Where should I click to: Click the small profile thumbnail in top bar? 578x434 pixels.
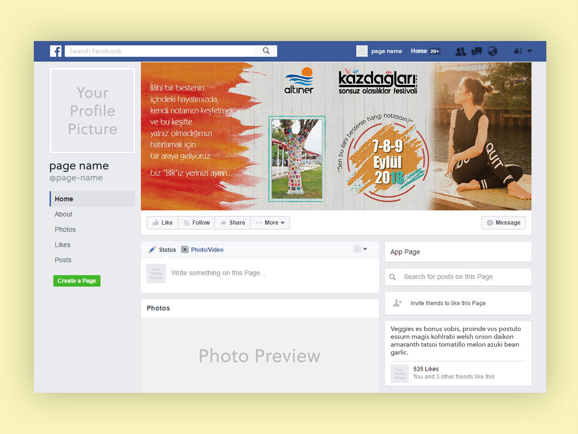tap(362, 51)
